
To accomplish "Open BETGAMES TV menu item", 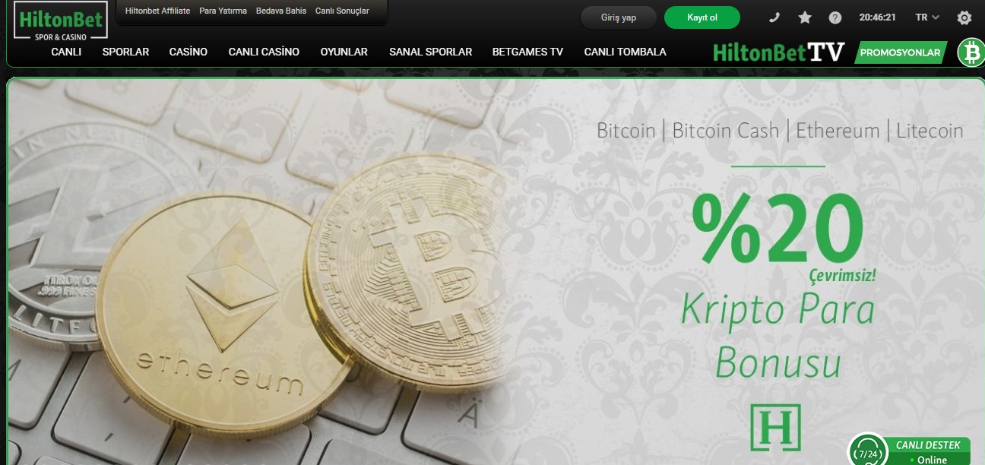I will click(527, 52).
